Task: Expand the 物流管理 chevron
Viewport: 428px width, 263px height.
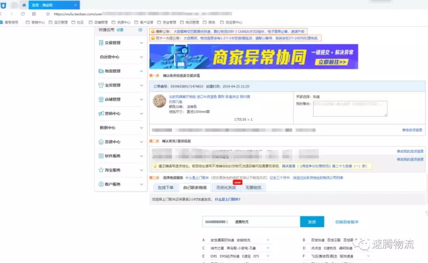Action: point(141,71)
